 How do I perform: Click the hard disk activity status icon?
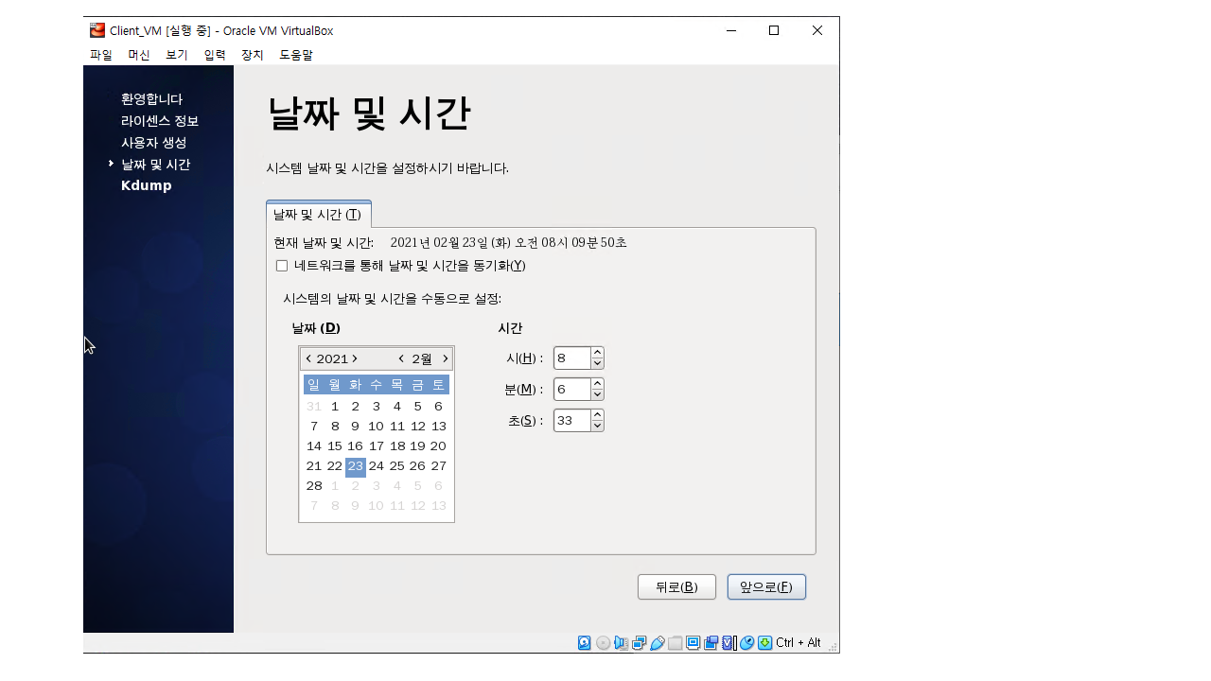[x=585, y=643]
